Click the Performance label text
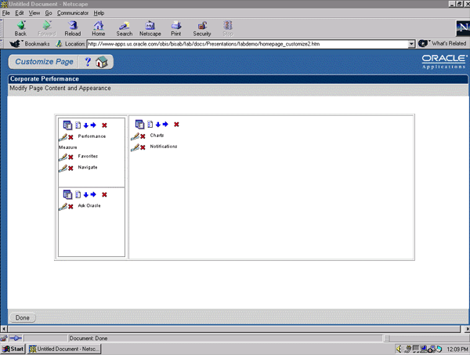The width and height of the screenshot is (470, 355). [92, 136]
